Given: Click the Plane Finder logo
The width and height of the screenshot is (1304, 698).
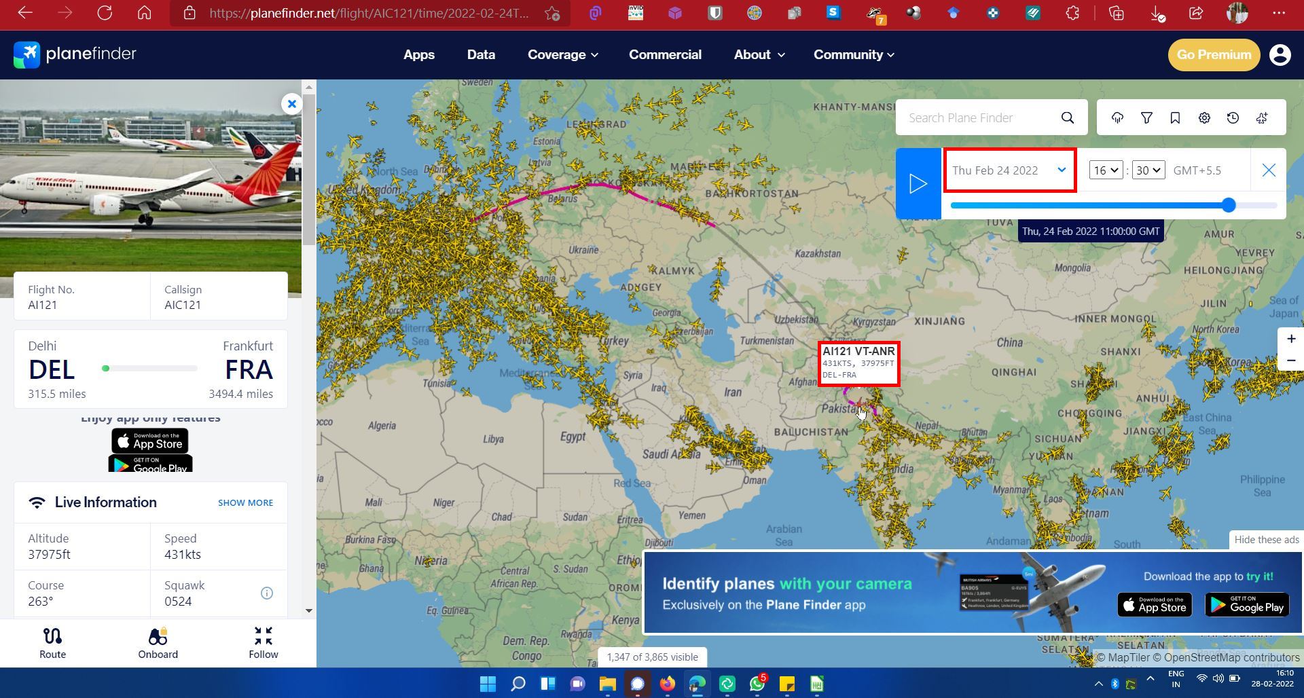Looking at the screenshot, I should point(75,54).
